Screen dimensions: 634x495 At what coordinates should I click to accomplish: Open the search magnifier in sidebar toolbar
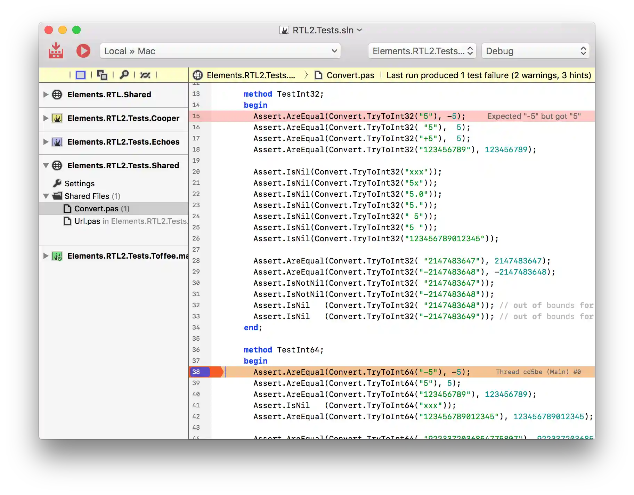[124, 75]
